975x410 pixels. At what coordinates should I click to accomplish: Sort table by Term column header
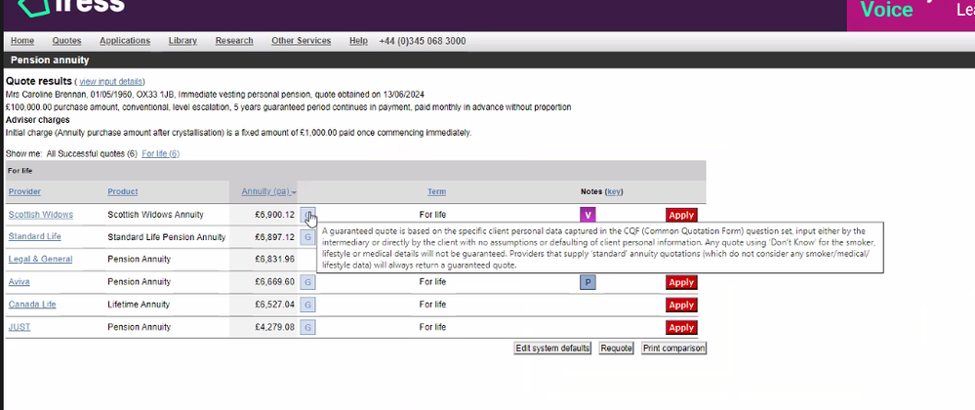436,191
